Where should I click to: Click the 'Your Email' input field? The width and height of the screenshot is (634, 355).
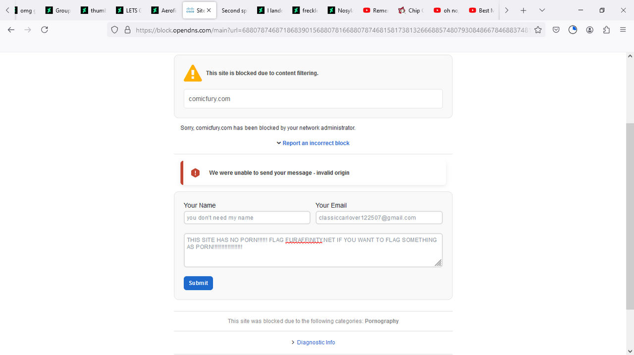pos(379,218)
